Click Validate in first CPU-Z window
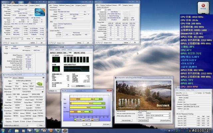Image resolution: width=213 pixels, height=133 pixels. point(33,43)
